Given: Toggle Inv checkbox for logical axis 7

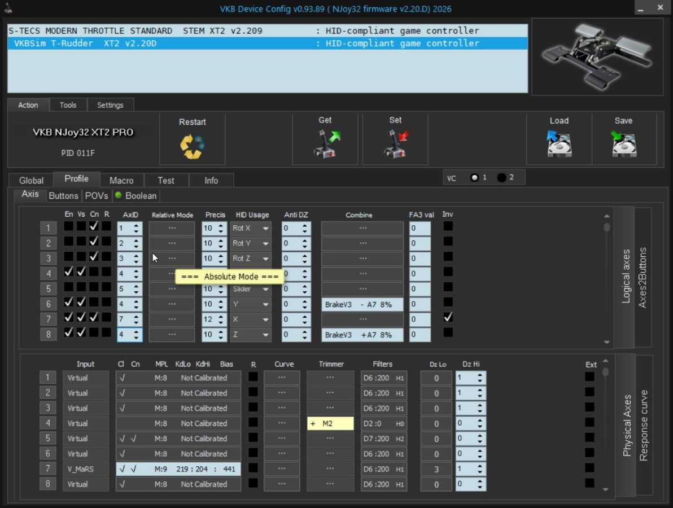Looking at the screenshot, I should 448,317.
